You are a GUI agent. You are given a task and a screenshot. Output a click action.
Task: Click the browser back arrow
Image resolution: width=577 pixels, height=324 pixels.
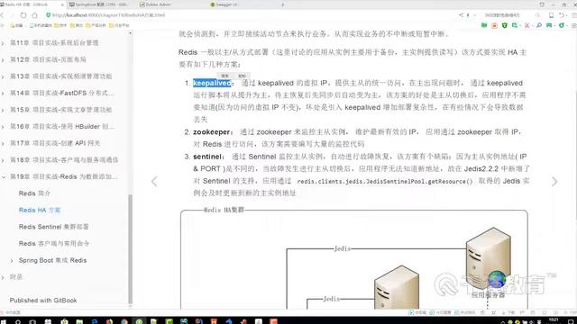pos(2,15)
